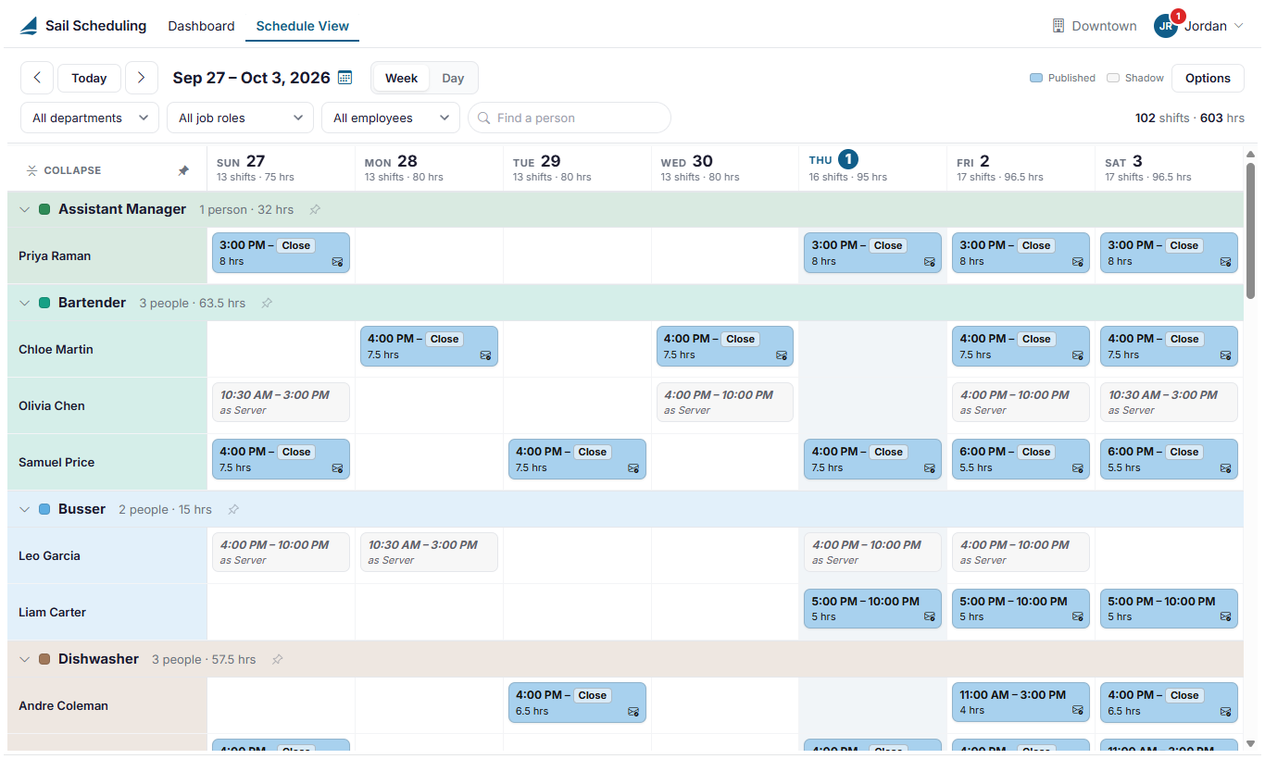Focus the Find a person search field
Screen dimensions: 1265x759
pos(570,118)
